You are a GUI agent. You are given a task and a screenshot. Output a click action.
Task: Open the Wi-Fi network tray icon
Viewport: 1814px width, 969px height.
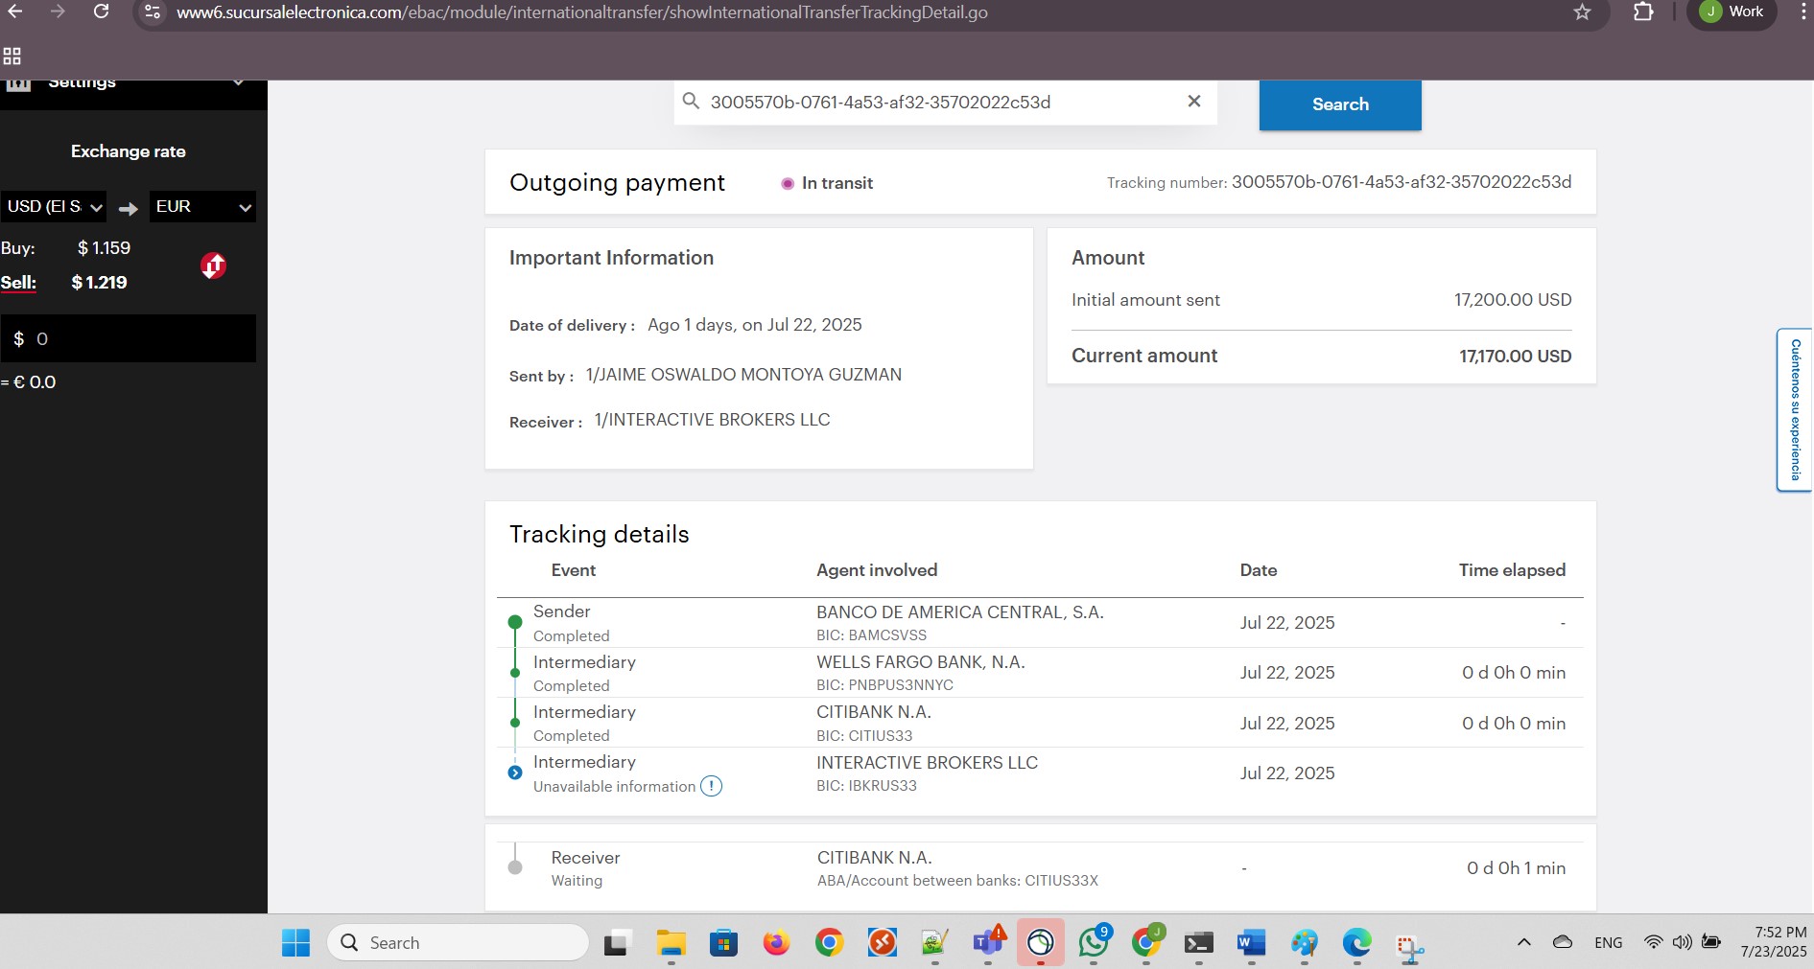click(x=1653, y=942)
